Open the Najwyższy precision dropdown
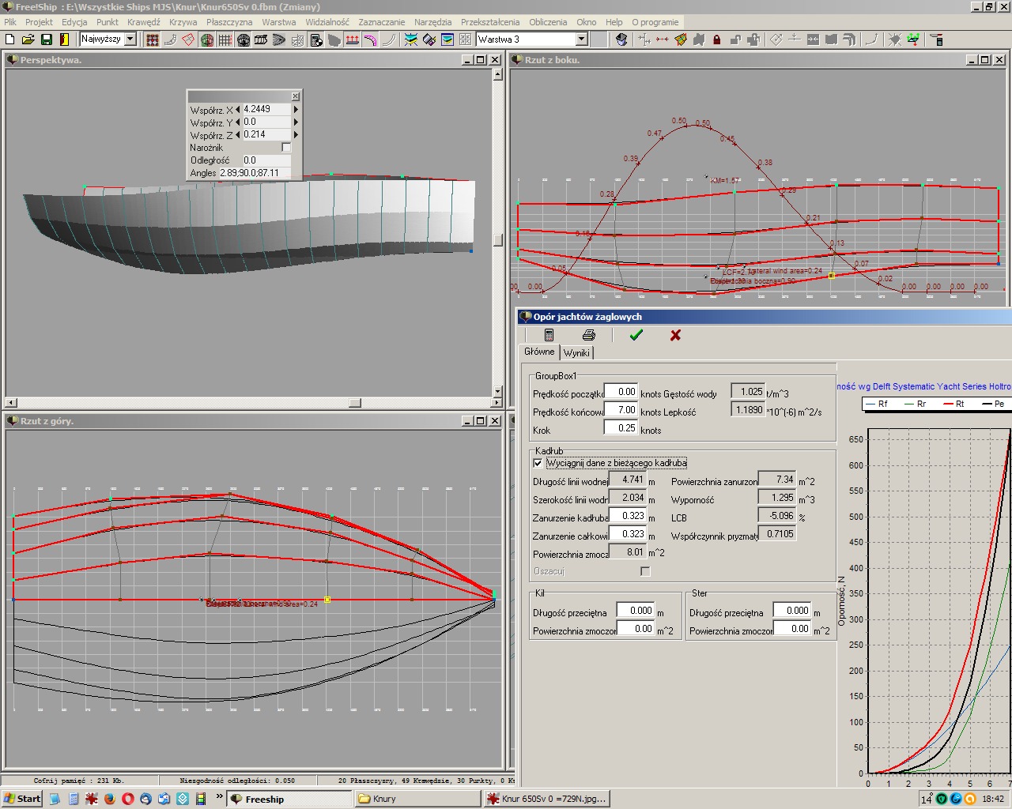The width and height of the screenshot is (1012, 809). pos(130,39)
